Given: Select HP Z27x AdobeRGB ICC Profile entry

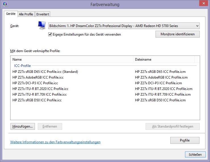Looking at the screenshot, I should point(38,77).
